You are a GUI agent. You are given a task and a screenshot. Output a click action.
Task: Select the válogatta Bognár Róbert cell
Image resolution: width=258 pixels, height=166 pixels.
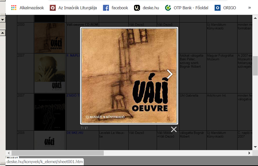[x=193, y=140]
